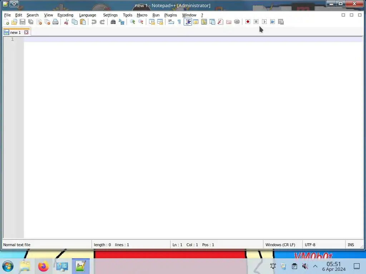The image size is (366, 274).
Task: Click 'UTF-8' encoding in status bar
Action: (310, 245)
